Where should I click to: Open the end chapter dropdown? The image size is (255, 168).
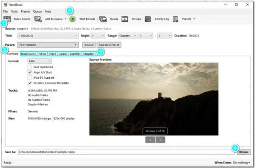tap(164, 36)
